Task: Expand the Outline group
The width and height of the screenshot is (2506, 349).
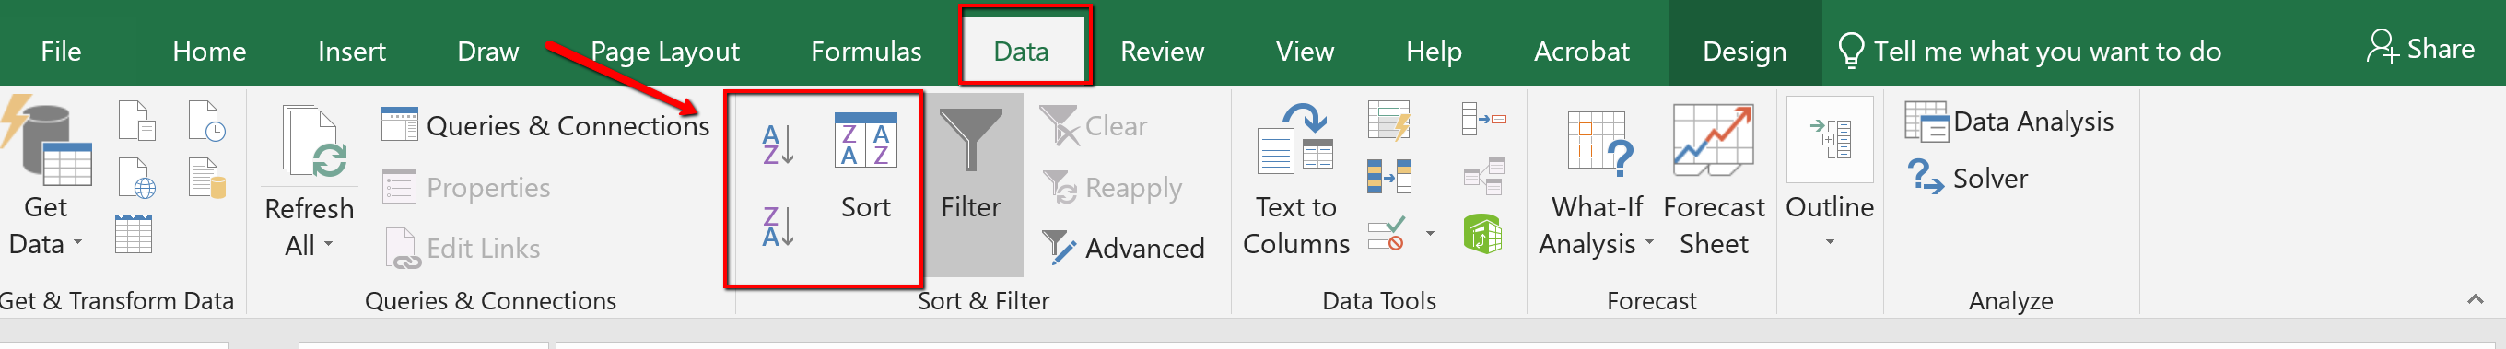Action: [1830, 175]
